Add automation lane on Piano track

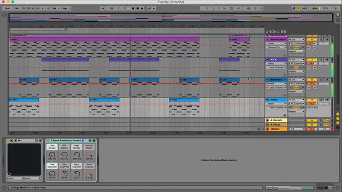(285, 115)
